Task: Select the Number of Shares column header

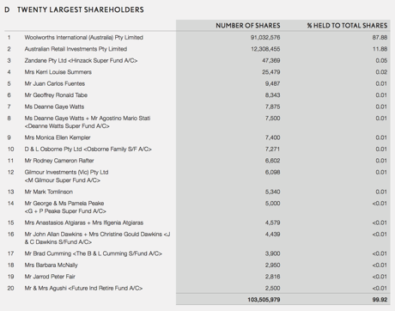Action: 248,26
